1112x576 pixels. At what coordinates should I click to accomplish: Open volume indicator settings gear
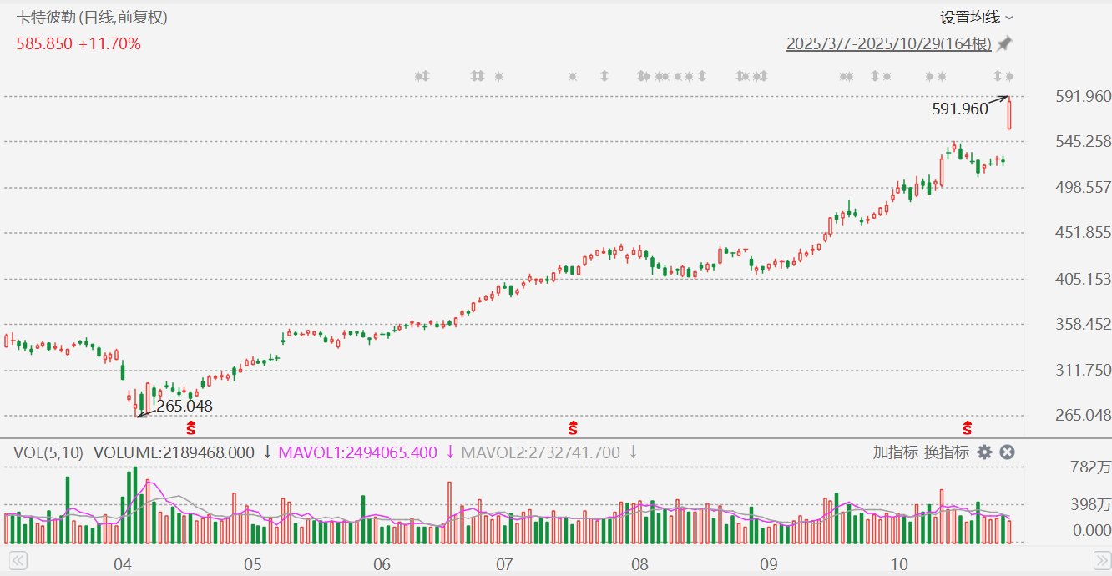pyautogui.click(x=985, y=452)
